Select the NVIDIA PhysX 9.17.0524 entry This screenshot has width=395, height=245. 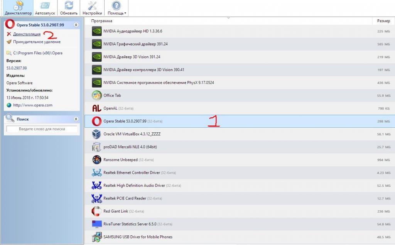pyautogui.click(x=240, y=83)
